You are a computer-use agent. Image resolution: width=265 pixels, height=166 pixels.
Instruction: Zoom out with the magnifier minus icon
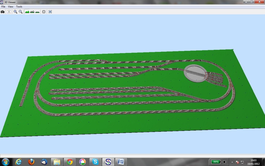pos(21,12)
